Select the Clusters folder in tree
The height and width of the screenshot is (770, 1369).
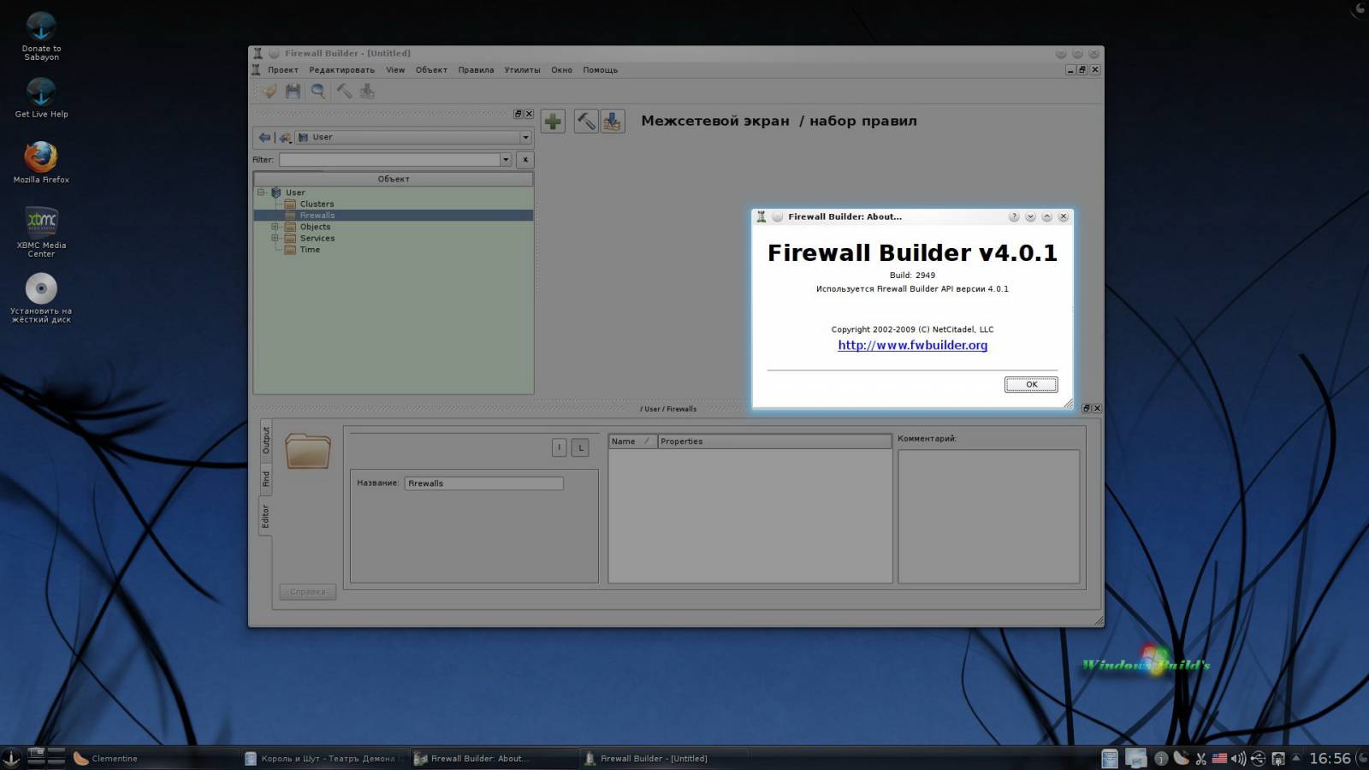click(x=317, y=204)
